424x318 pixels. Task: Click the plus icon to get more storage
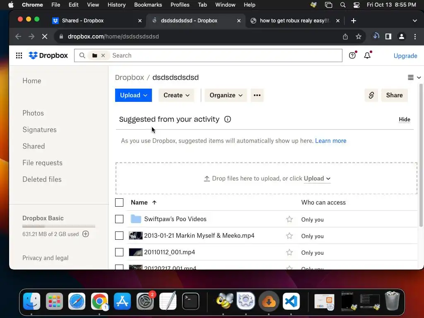(x=86, y=234)
